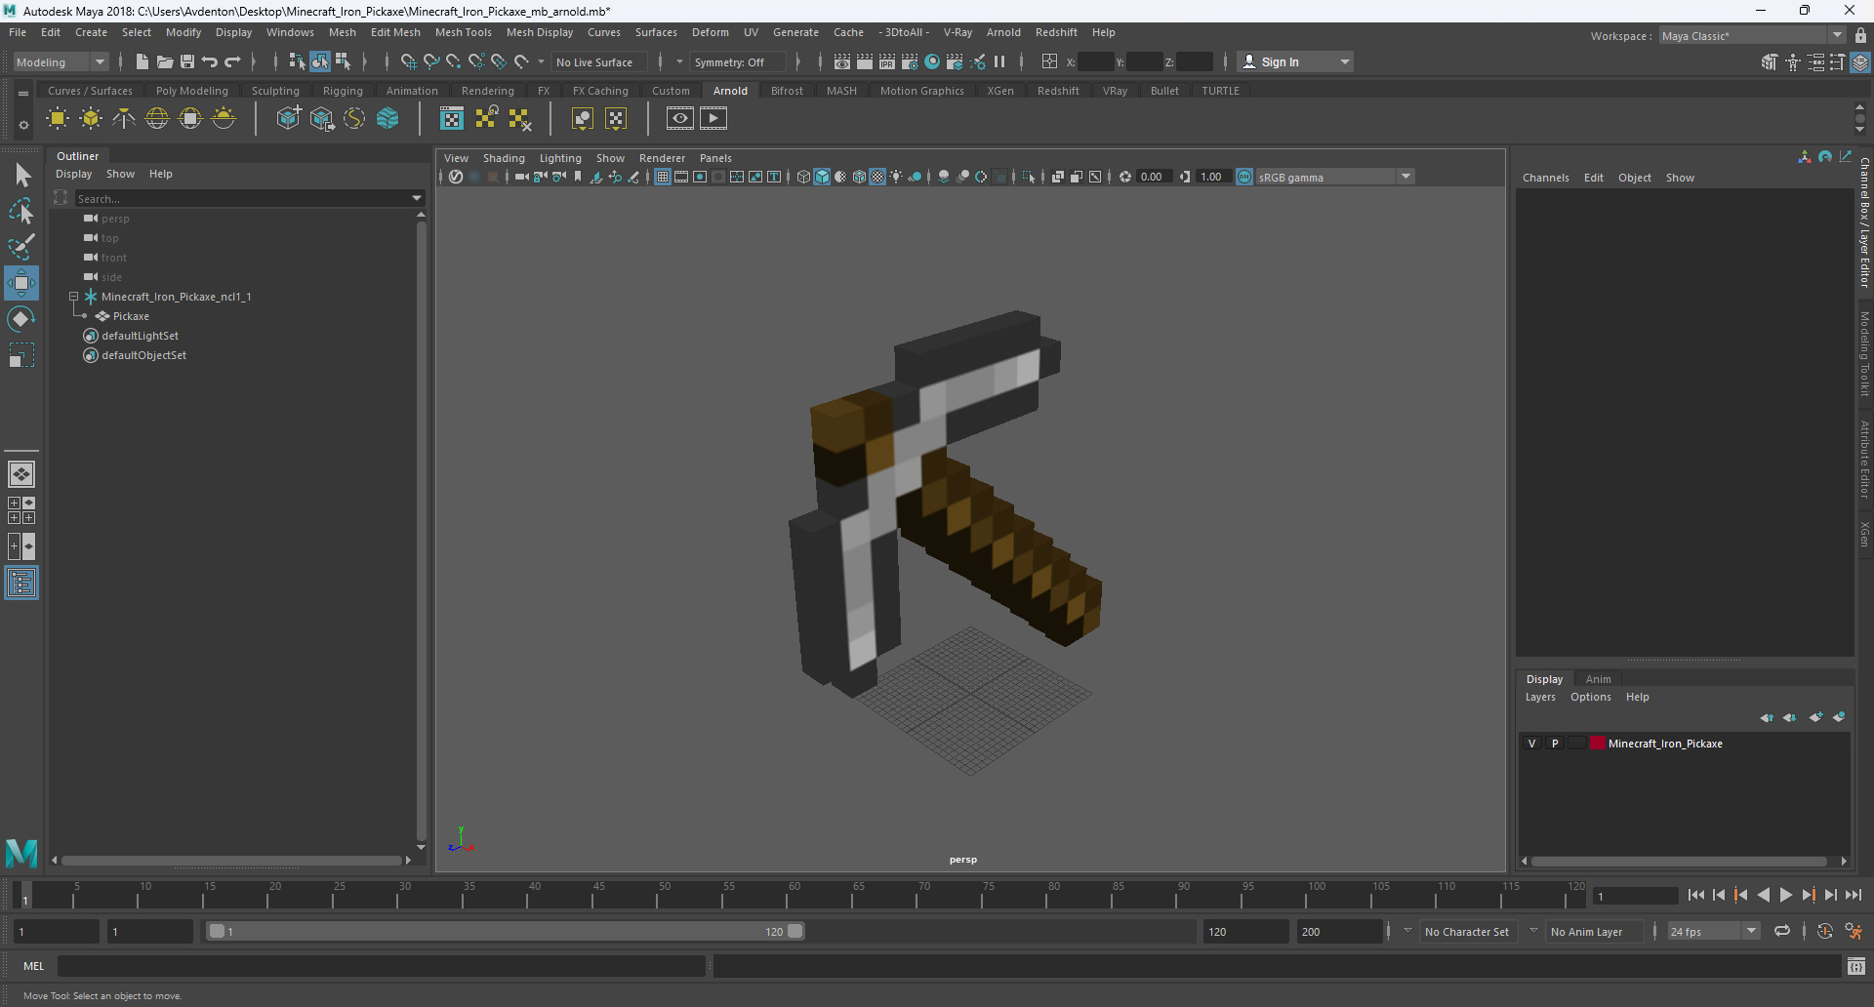Enable snap to curves
Viewport: 1874px width, 1007px height.
pos(431,61)
